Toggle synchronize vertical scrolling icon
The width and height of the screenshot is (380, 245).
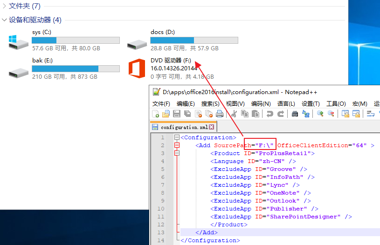pyautogui.click(x=345, y=114)
